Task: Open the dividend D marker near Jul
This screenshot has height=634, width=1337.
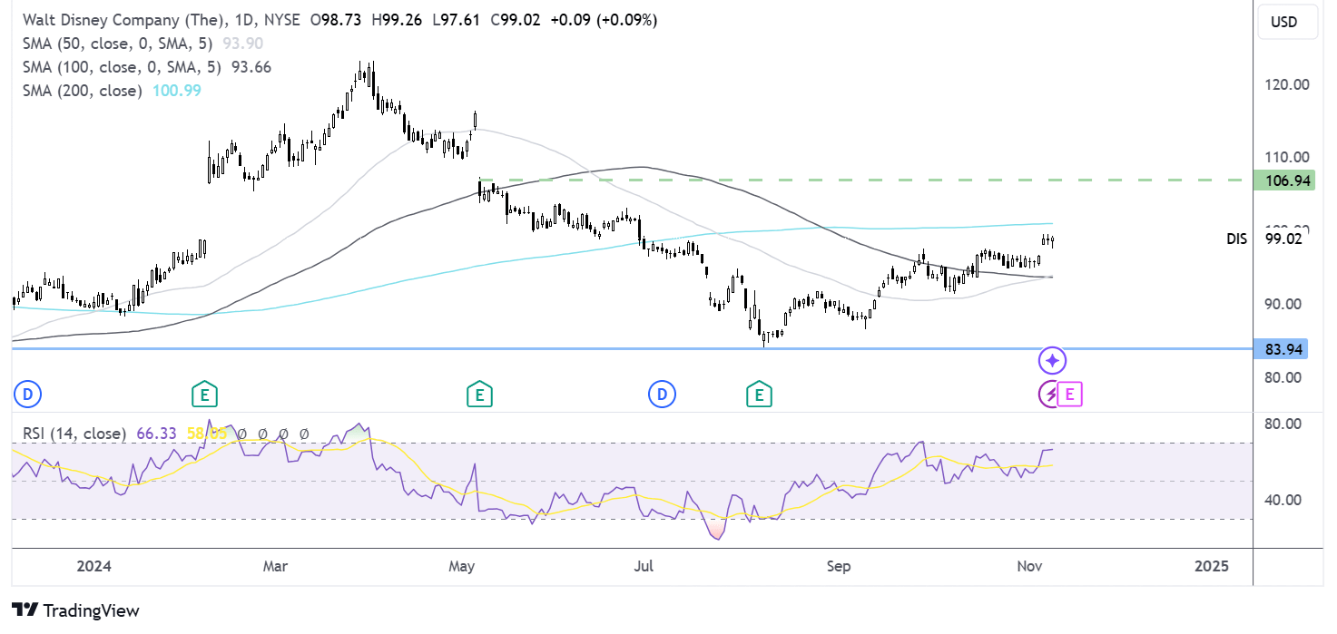Action: [x=662, y=395]
